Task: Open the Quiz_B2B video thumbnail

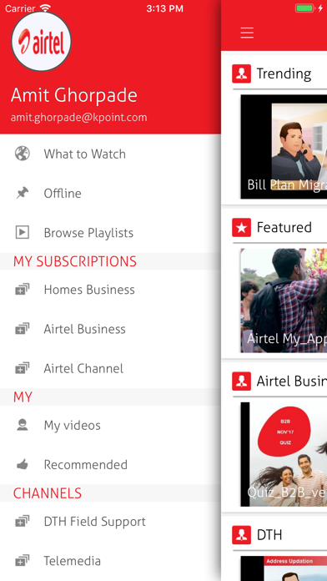Action: [284, 454]
